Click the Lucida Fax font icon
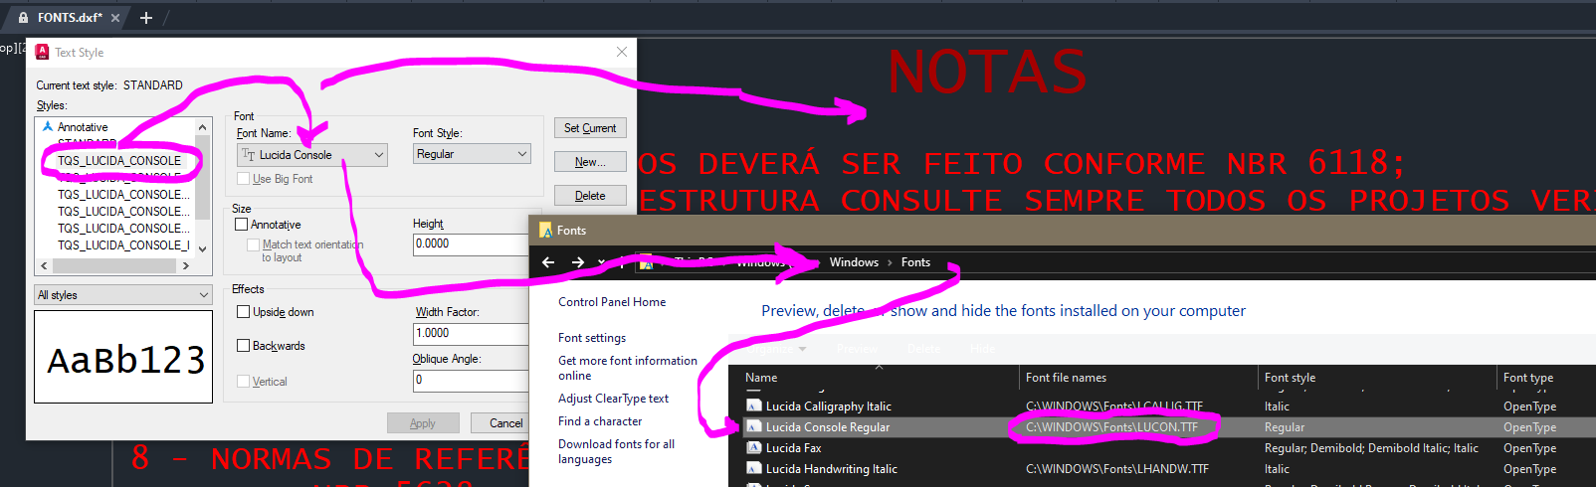The width and height of the screenshot is (1596, 487). coord(753,447)
